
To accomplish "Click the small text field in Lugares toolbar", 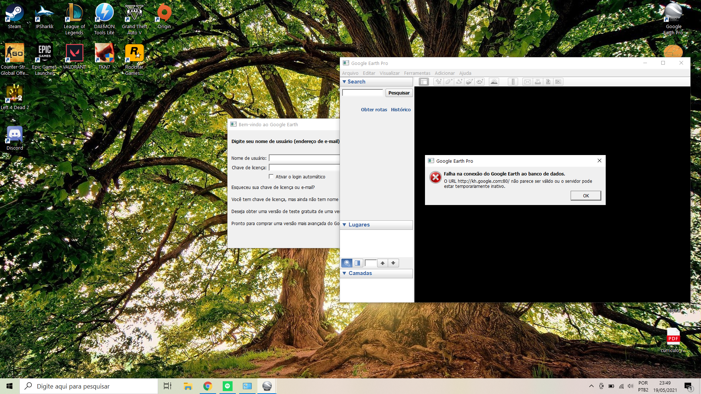I will pyautogui.click(x=370, y=263).
